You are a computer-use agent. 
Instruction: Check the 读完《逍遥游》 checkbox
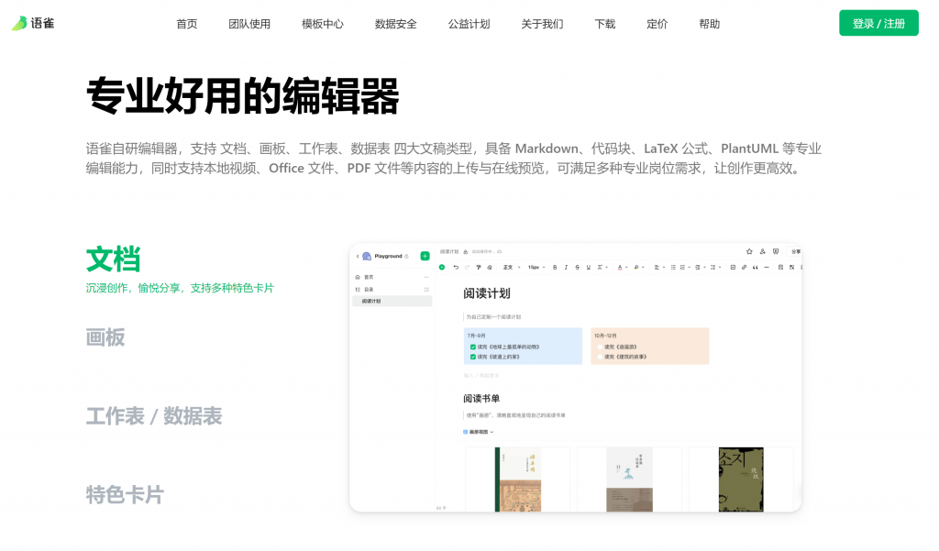pyautogui.click(x=600, y=346)
